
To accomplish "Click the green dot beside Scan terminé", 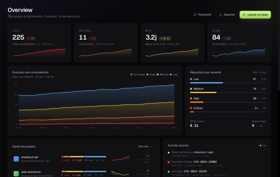I will pos(169,153).
